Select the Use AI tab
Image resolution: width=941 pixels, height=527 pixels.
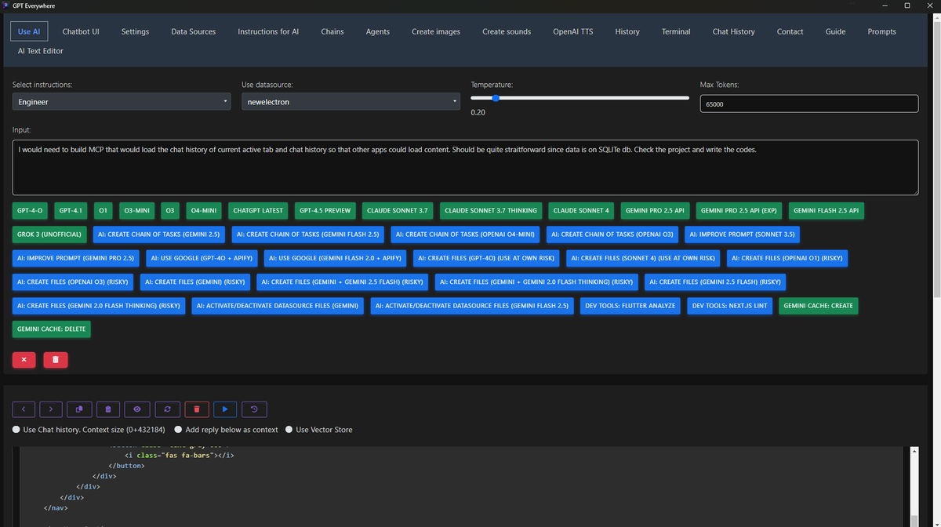pyautogui.click(x=29, y=31)
